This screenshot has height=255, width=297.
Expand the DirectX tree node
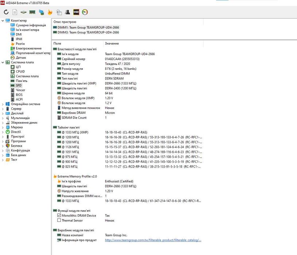(3, 132)
